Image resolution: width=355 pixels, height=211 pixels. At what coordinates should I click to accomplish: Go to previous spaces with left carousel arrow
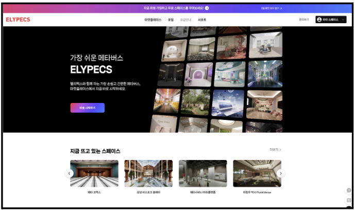tap(69, 173)
